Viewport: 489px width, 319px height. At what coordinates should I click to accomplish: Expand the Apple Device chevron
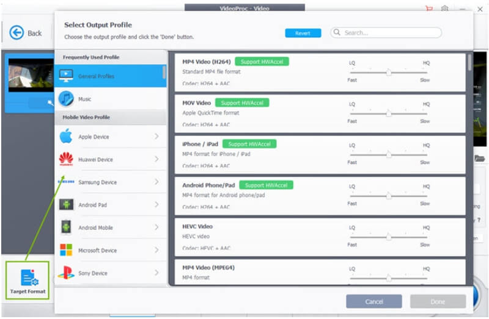click(x=156, y=136)
